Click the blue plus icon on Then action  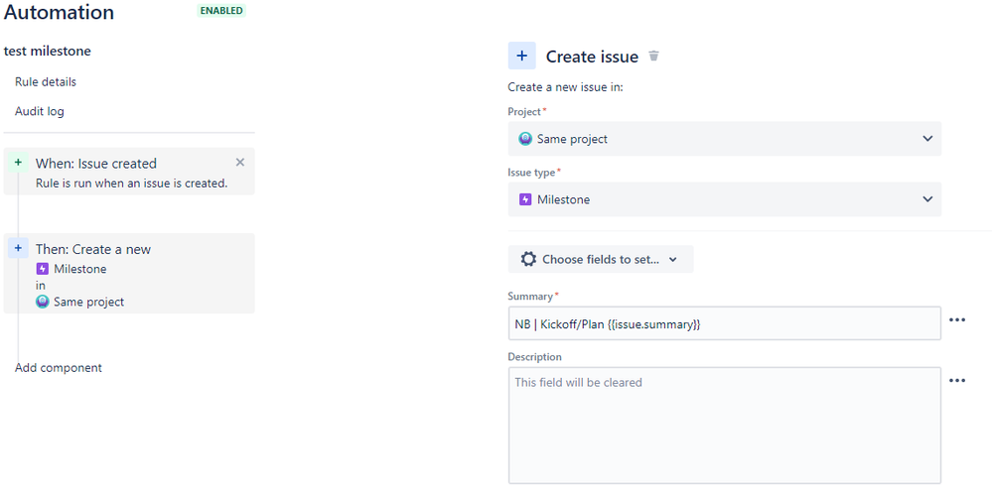(18, 249)
